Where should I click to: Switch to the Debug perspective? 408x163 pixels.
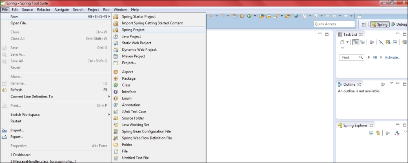click(399, 24)
